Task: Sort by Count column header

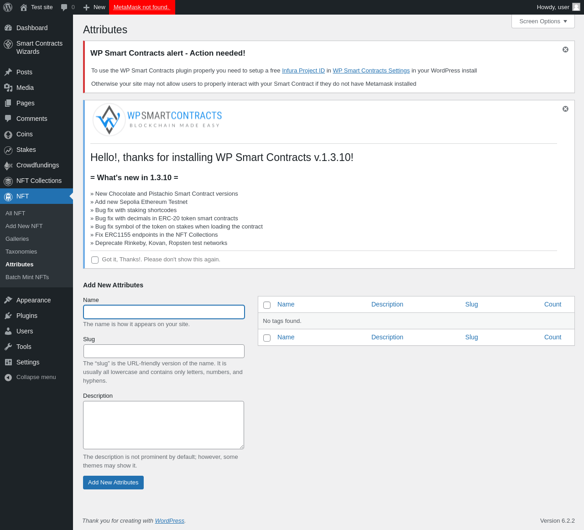Action: (553, 304)
